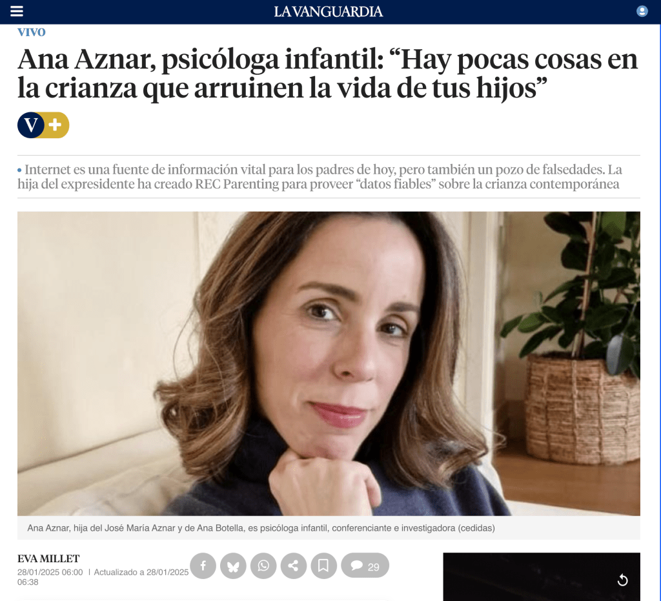Image resolution: width=661 pixels, height=601 pixels.
Task: Share the article on Facebook
Action: (x=203, y=565)
